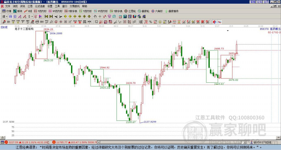Expand the 日 period dropdown arrow
This screenshot has width=281, height=150.
(7, 17)
